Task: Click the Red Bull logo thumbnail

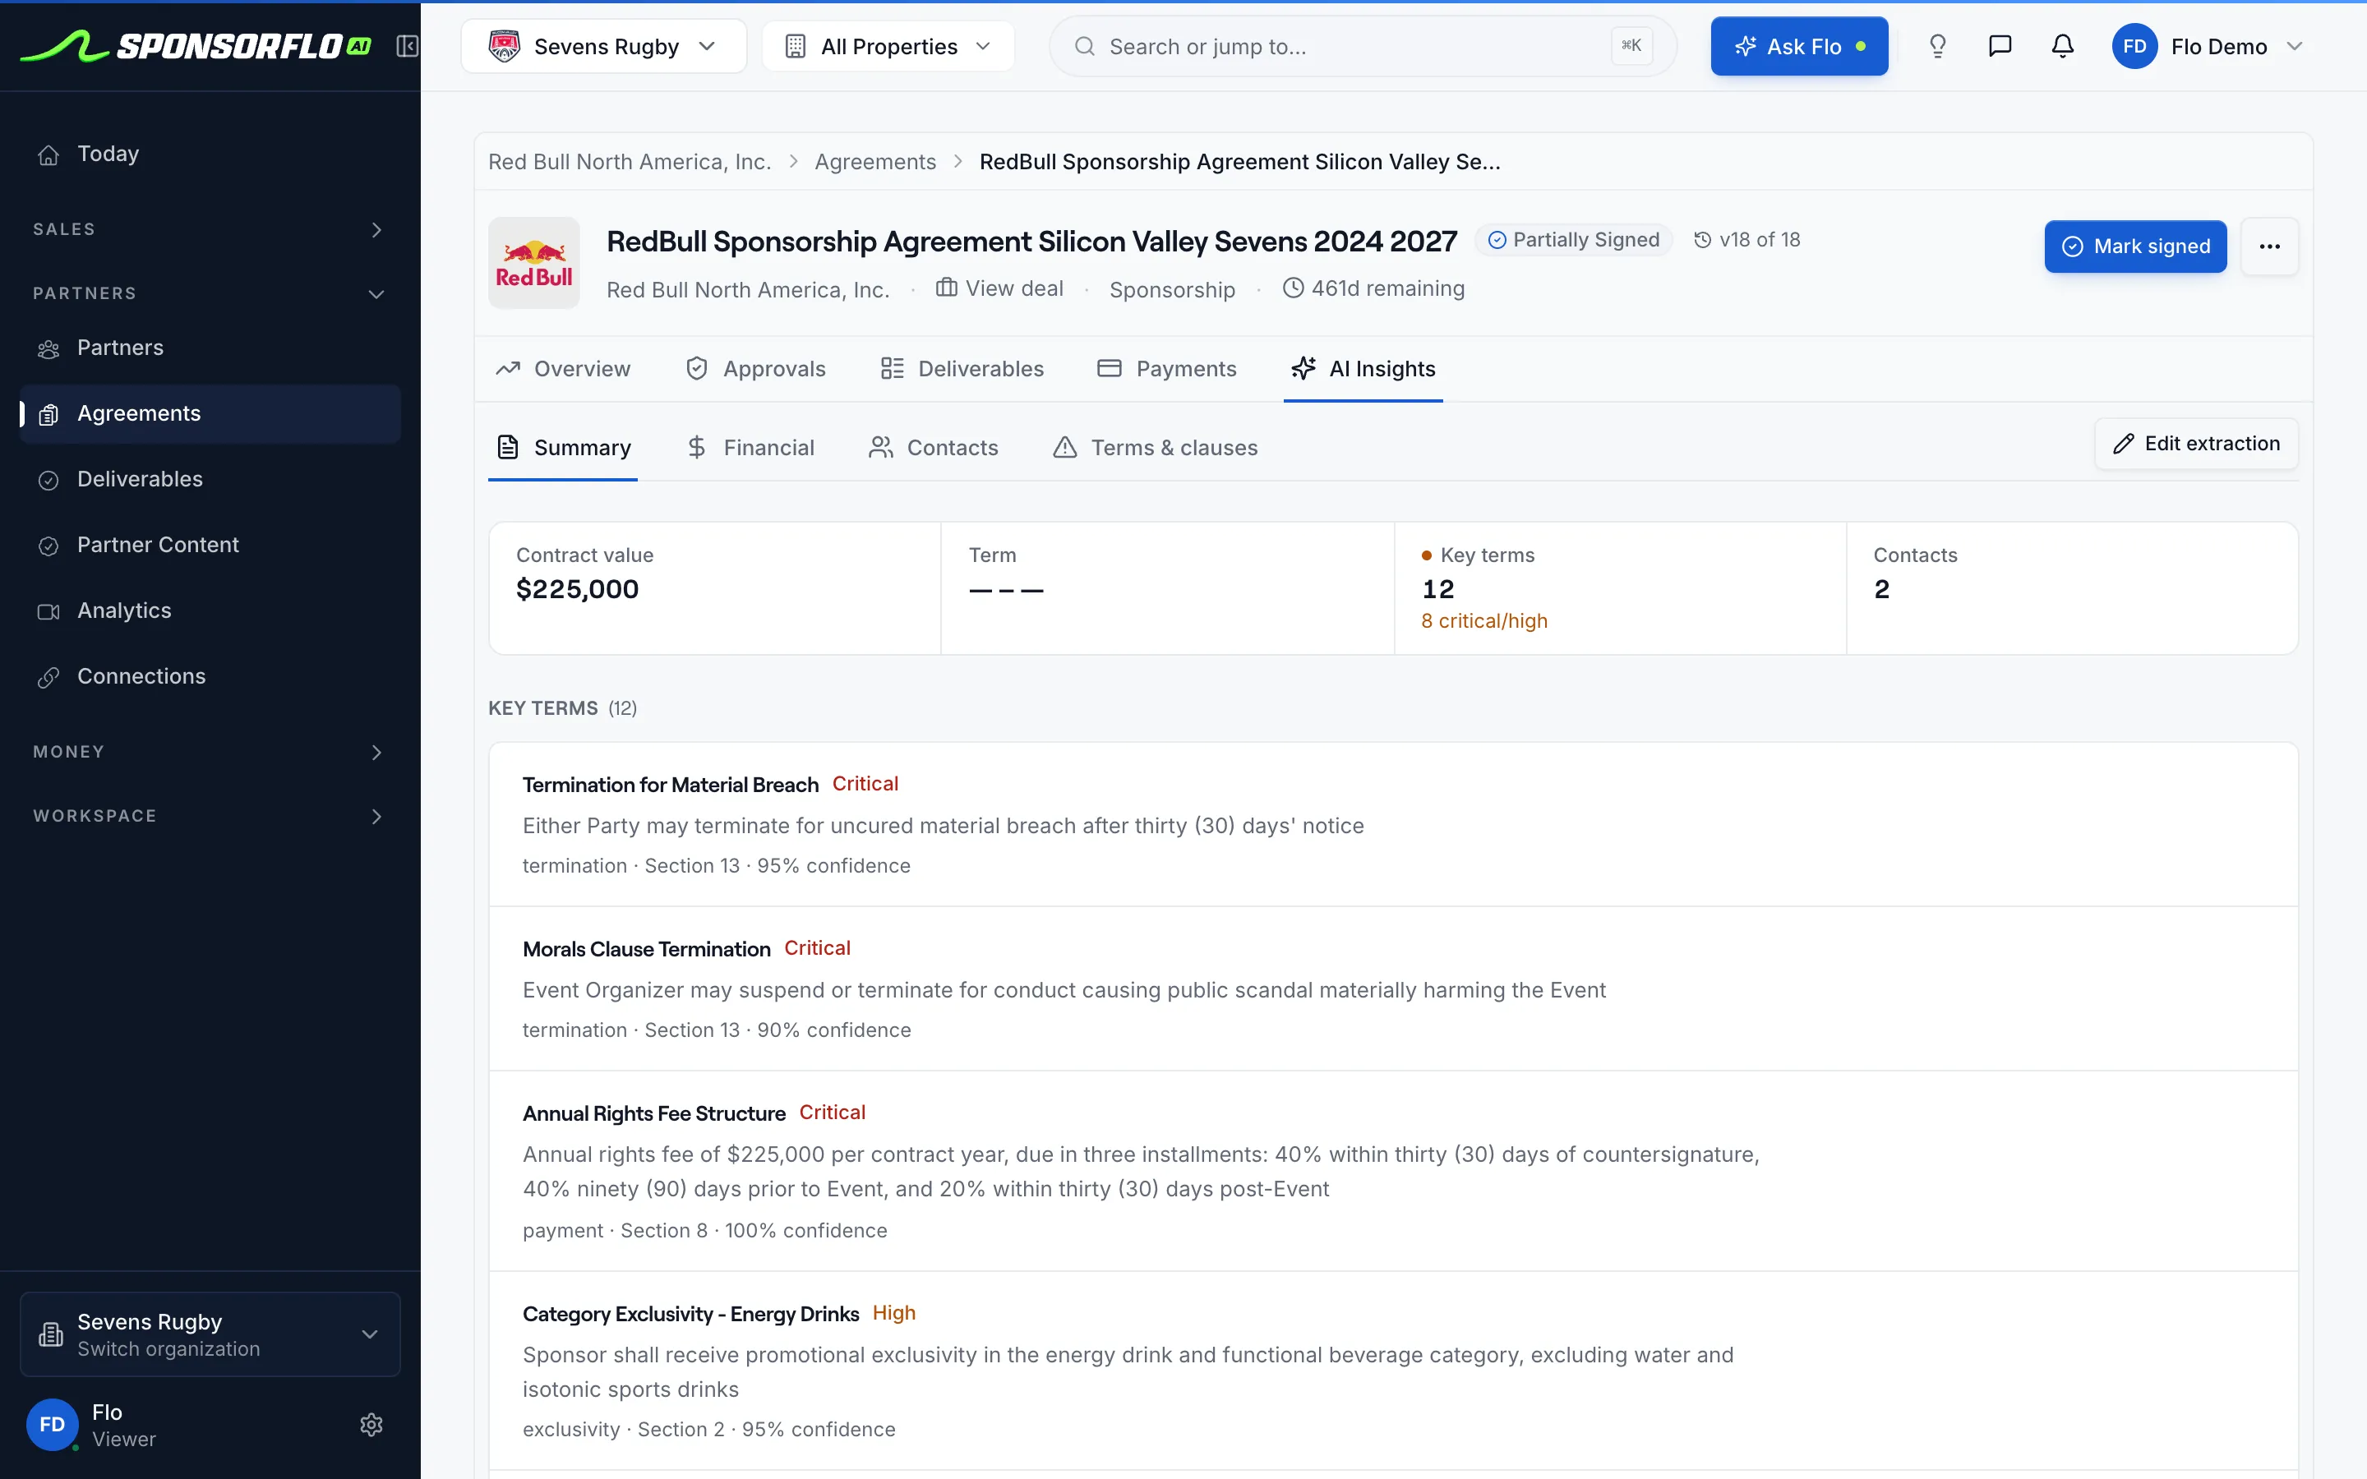Action: 534,263
